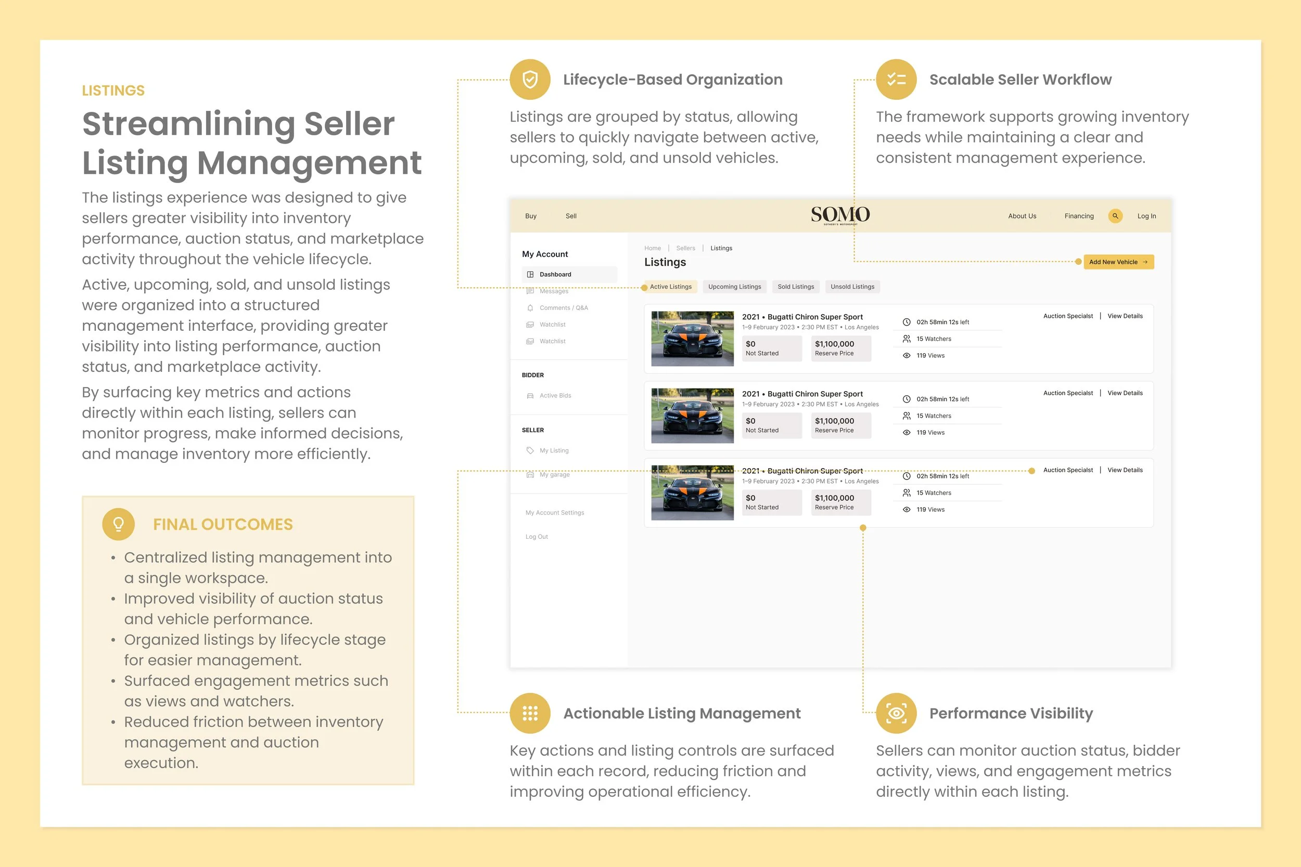Click Add New Vehicle button

coord(1118,262)
